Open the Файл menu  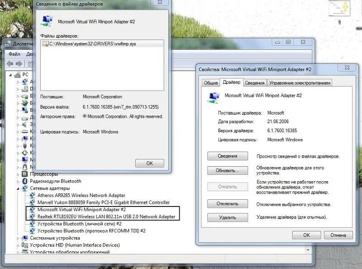14,54
